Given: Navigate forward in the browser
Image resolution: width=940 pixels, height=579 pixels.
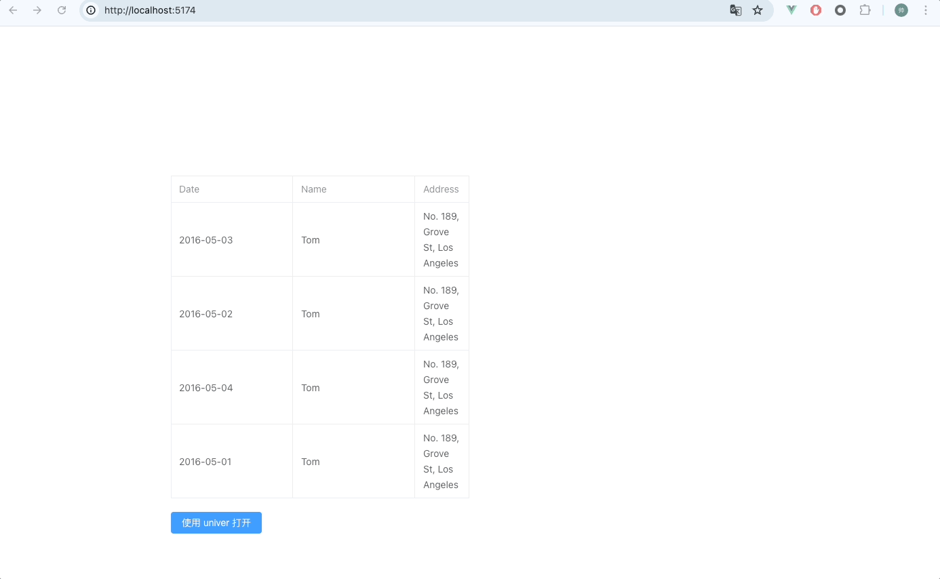Looking at the screenshot, I should [x=37, y=10].
